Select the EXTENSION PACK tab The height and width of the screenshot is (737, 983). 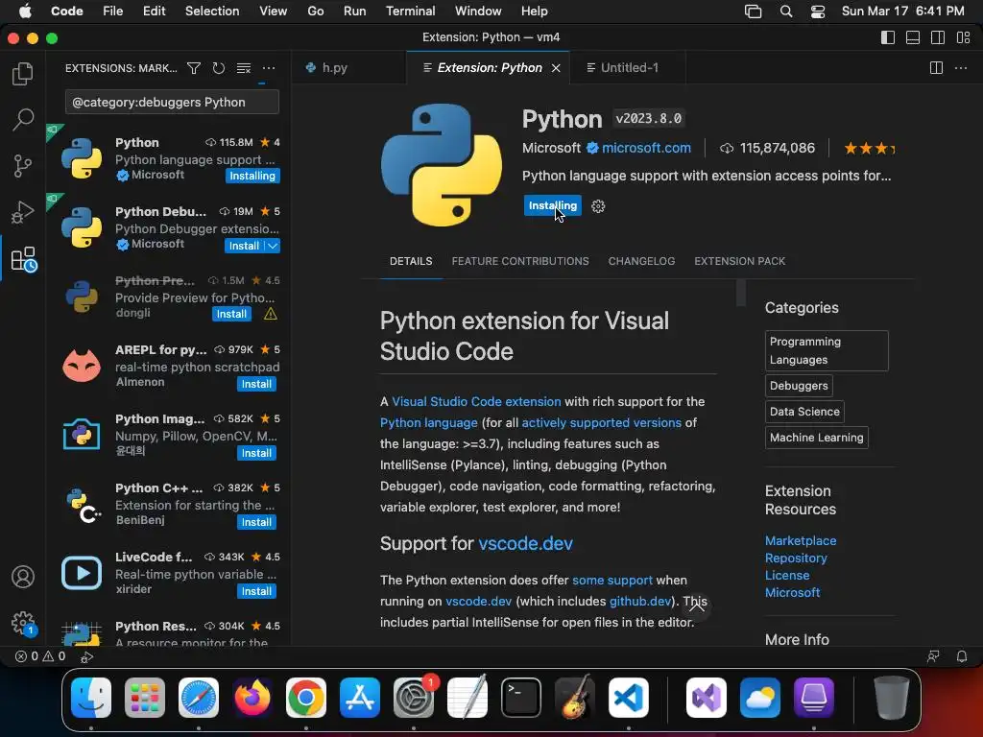739,261
